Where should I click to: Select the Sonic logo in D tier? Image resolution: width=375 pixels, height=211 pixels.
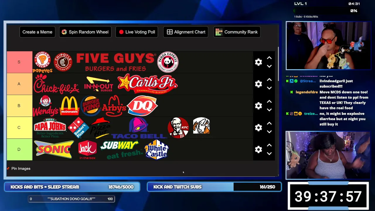pyautogui.click(x=54, y=149)
